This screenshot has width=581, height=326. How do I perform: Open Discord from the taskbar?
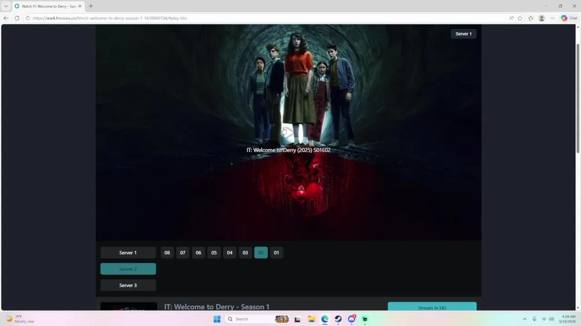[x=352, y=319]
